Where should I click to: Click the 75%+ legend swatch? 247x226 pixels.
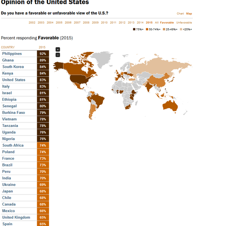point(134,29)
